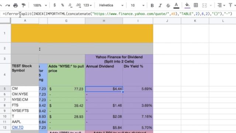Select column L header

tap(223, 21)
